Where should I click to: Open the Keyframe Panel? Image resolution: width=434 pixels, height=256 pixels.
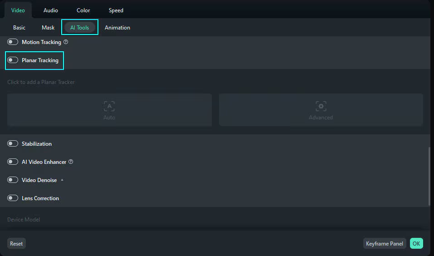[385, 244]
